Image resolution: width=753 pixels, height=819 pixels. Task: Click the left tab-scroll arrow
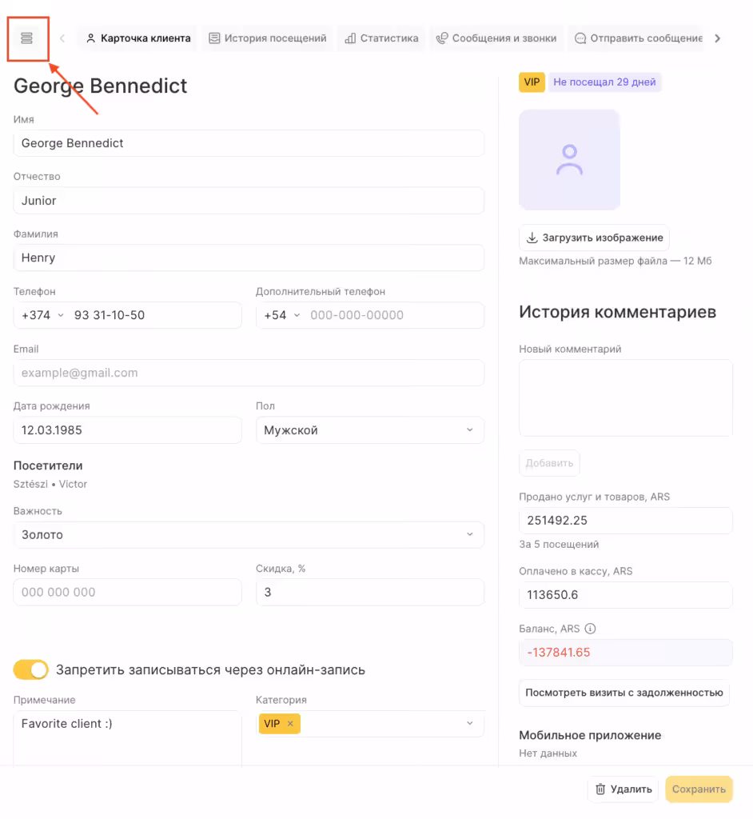pyautogui.click(x=62, y=38)
